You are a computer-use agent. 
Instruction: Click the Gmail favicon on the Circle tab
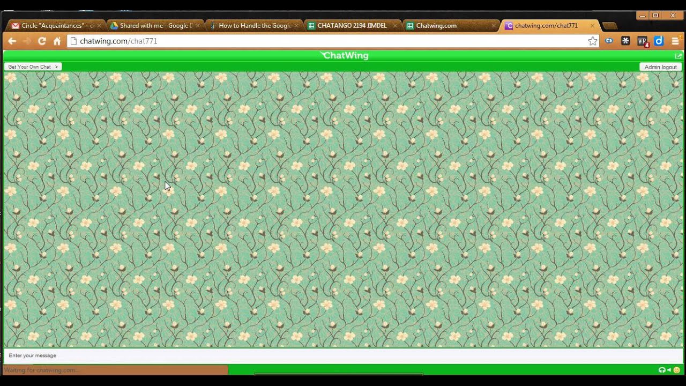click(x=16, y=26)
